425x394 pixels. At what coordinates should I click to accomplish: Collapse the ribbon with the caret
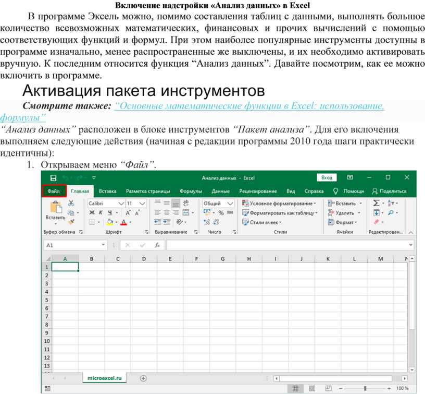pyautogui.click(x=411, y=232)
